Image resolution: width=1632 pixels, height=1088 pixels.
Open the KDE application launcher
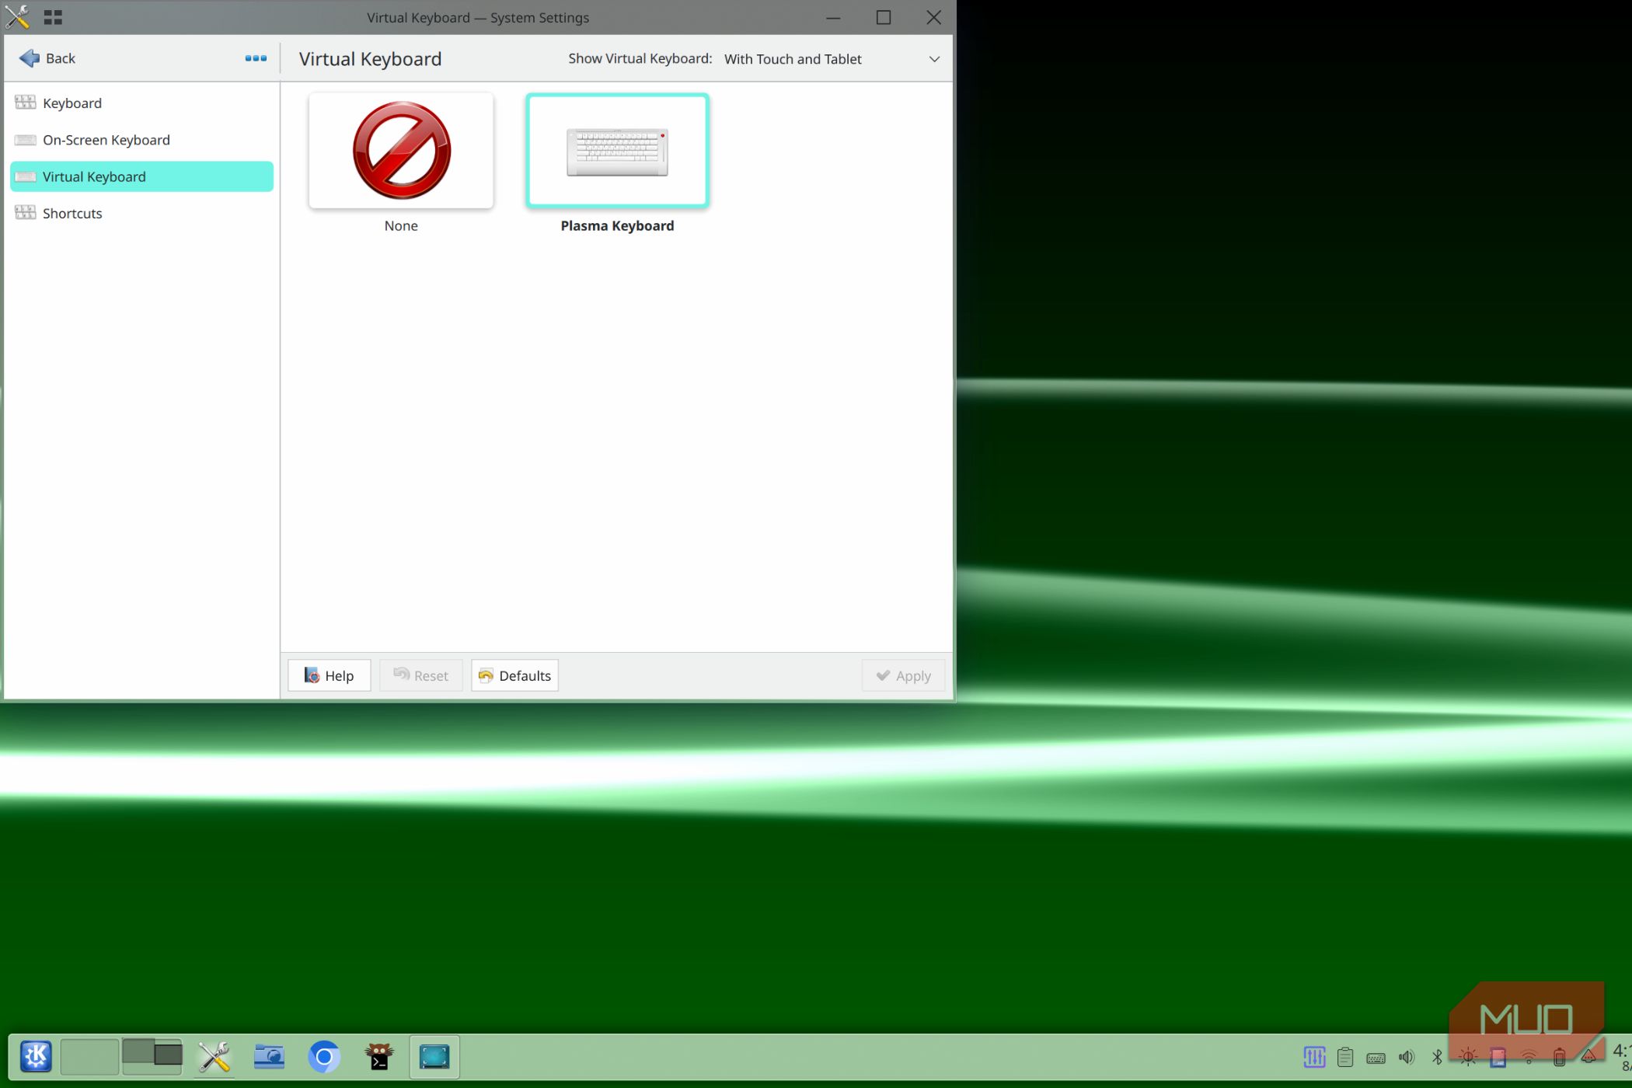pos(36,1057)
